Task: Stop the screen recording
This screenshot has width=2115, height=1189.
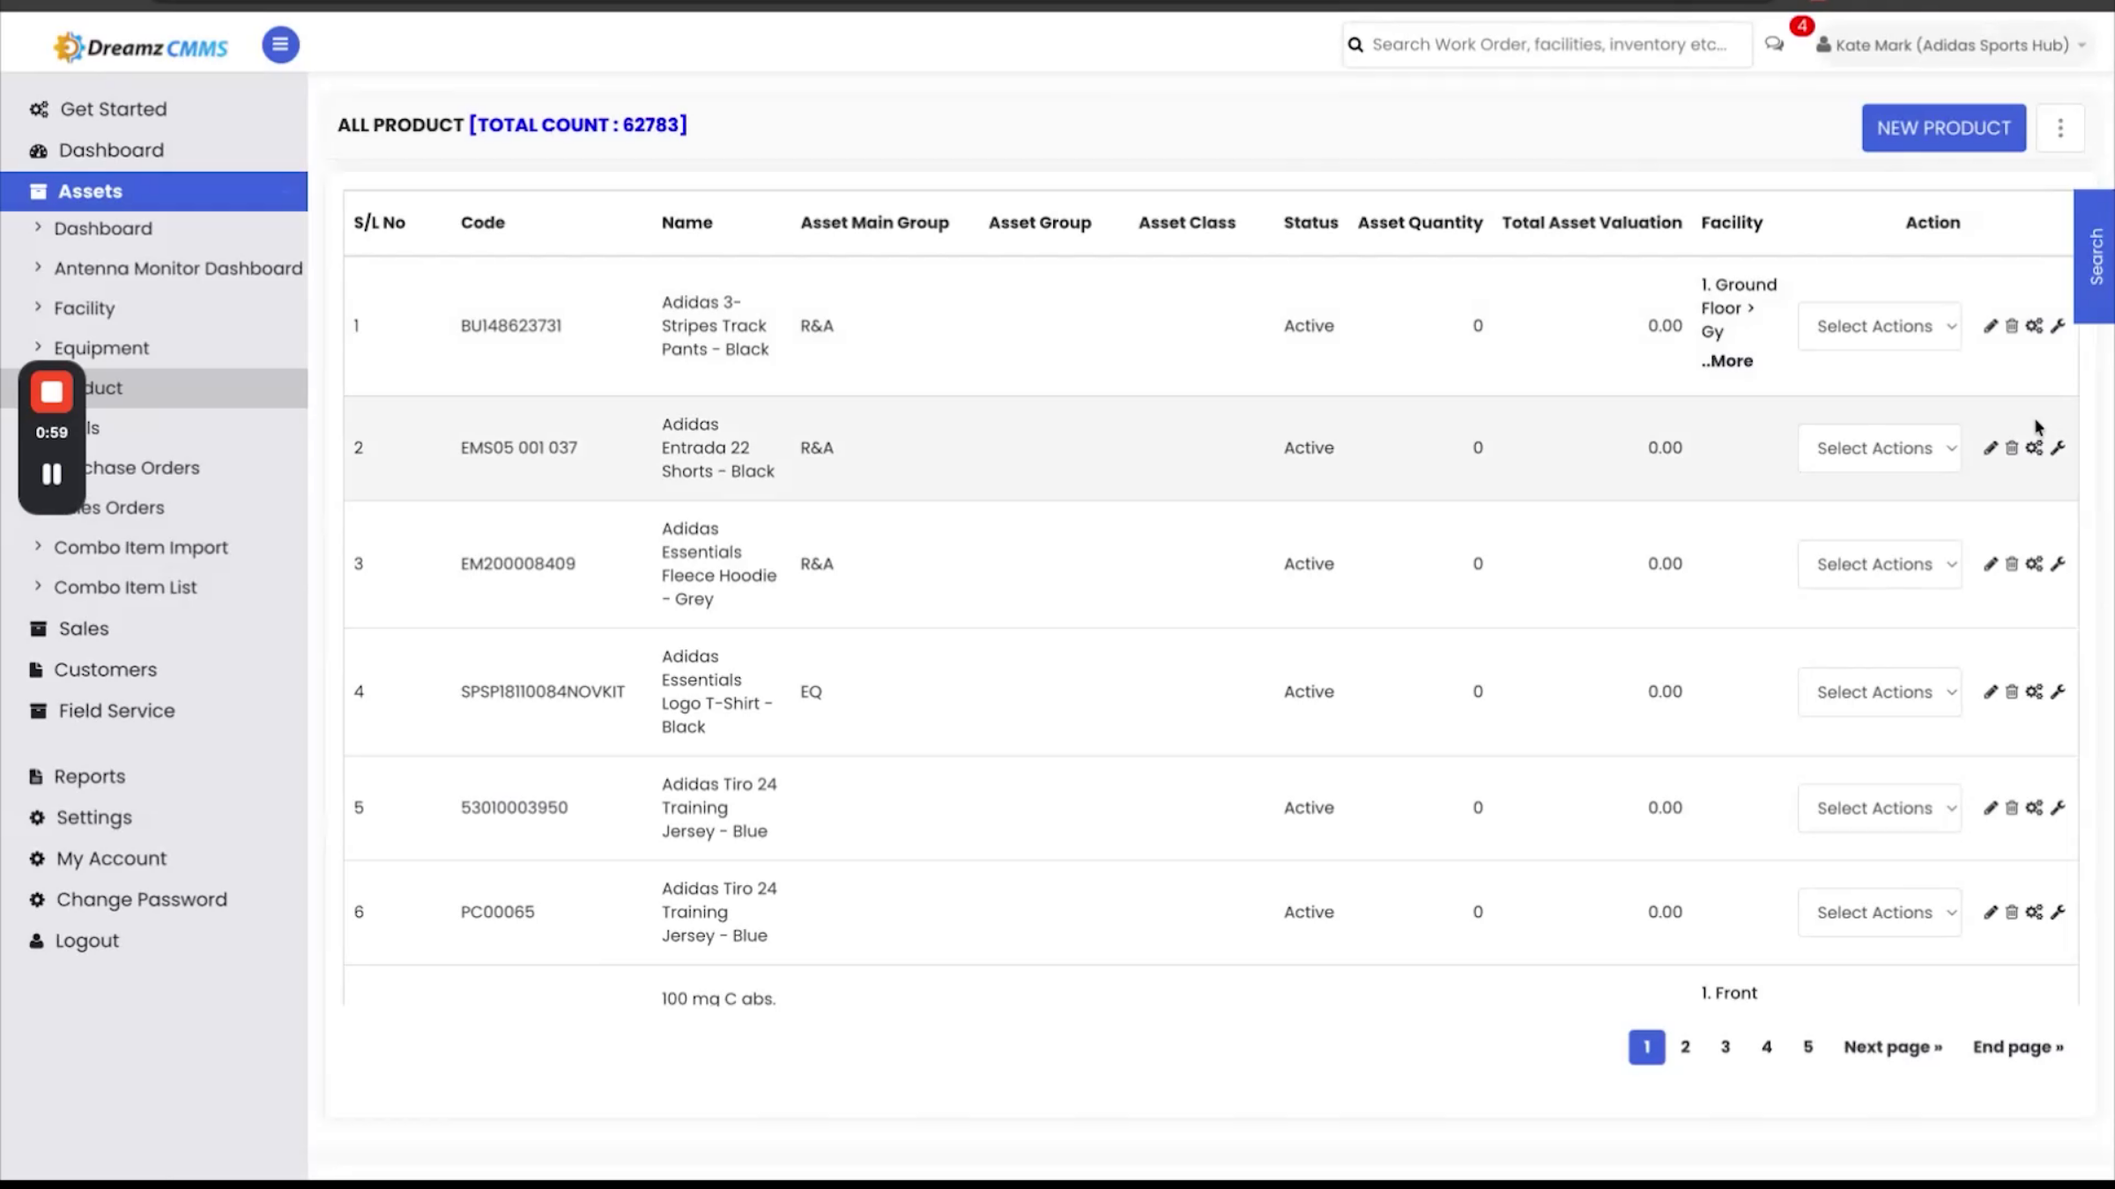Action: [52, 392]
